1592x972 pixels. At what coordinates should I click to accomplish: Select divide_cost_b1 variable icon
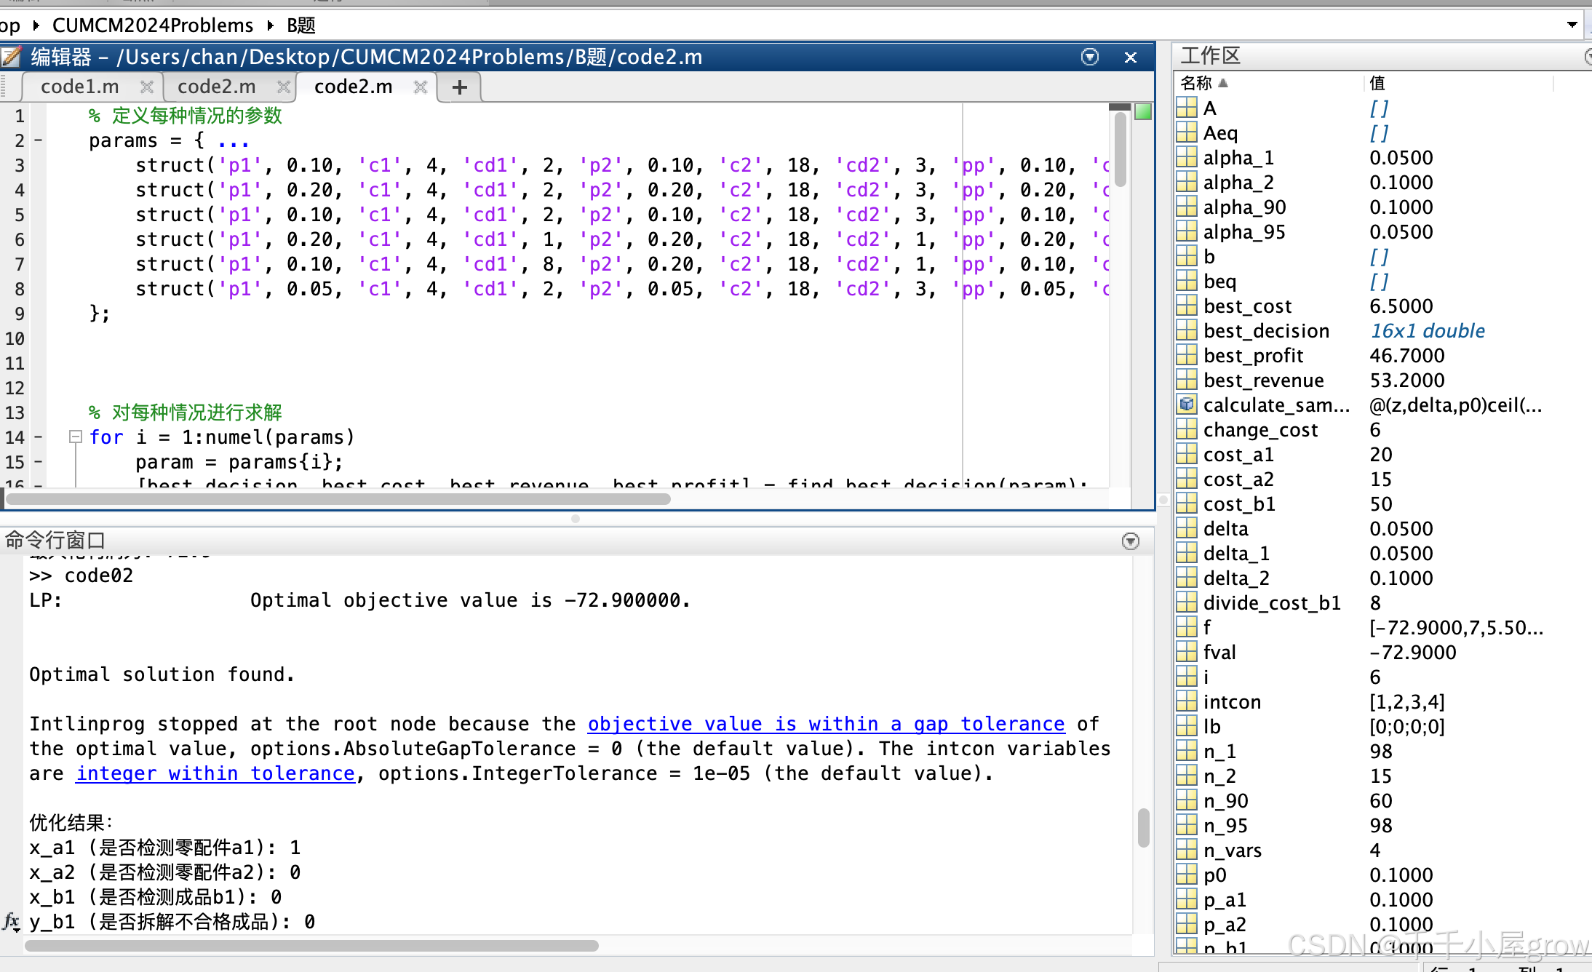pos(1187,602)
